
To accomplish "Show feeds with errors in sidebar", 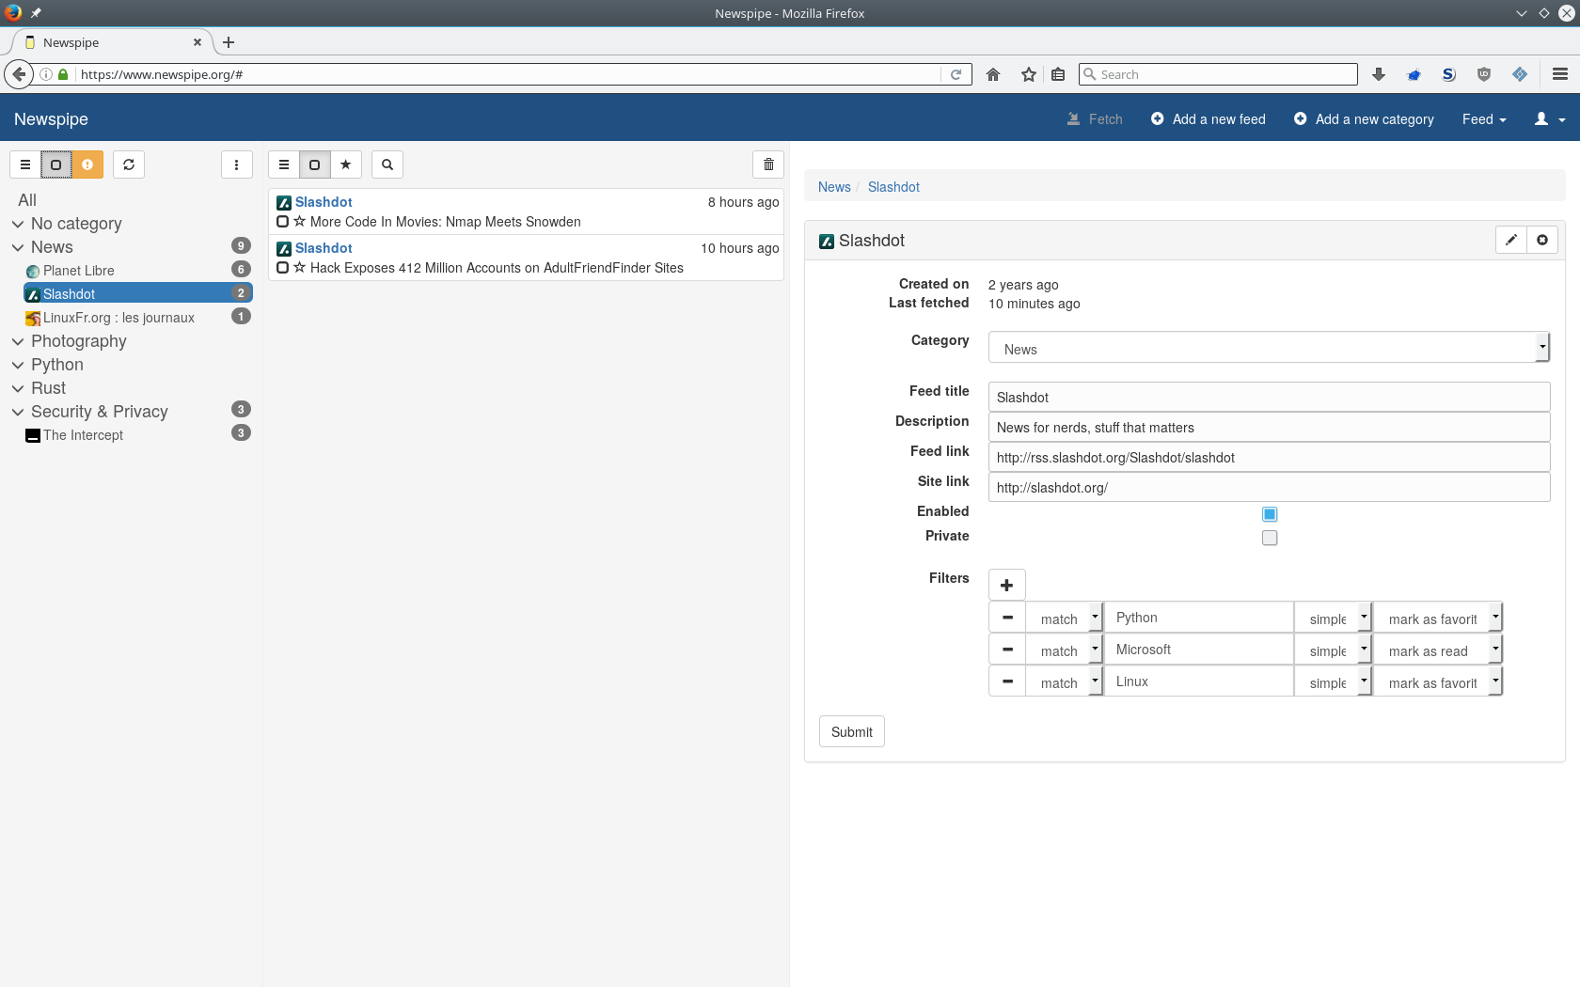I will click(87, 164).
